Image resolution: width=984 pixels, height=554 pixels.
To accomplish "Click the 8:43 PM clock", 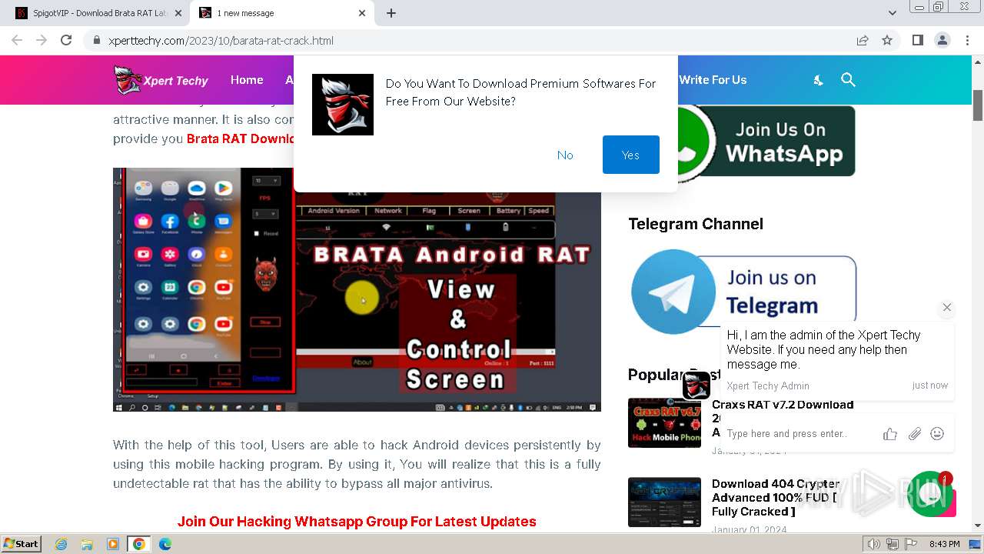I will point(945,544).
